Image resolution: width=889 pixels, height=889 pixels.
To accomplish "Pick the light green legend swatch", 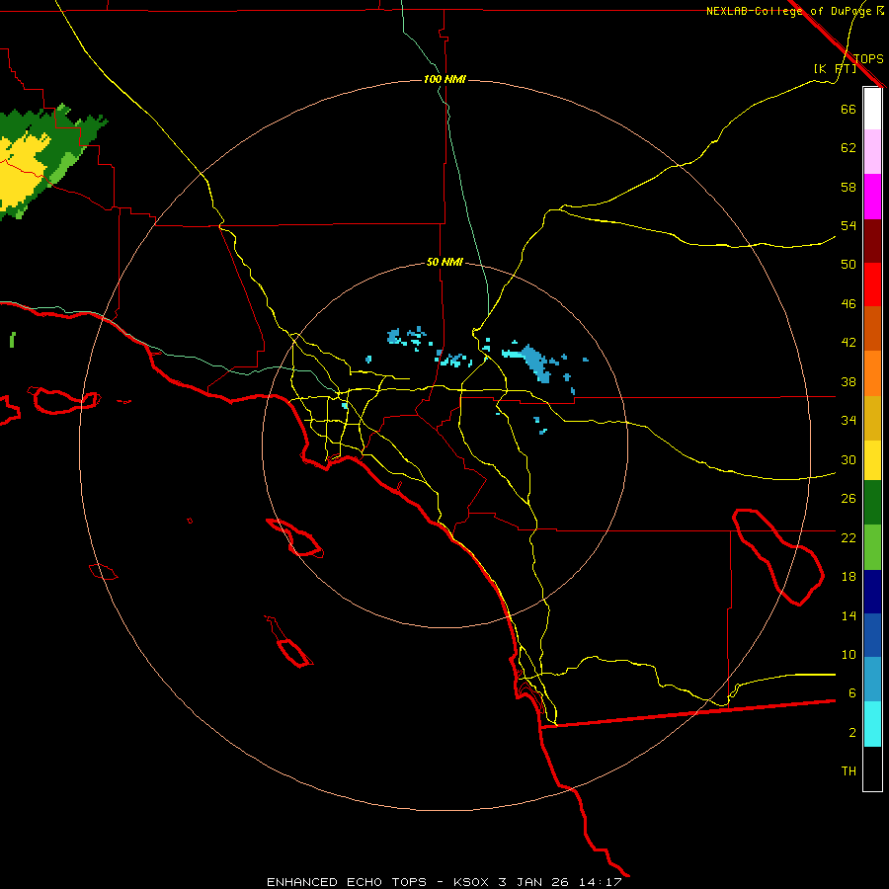I will point(872,546).
